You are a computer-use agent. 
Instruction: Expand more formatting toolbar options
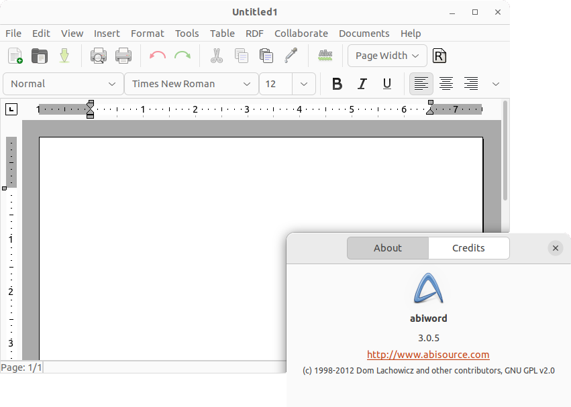pos(496,84)
